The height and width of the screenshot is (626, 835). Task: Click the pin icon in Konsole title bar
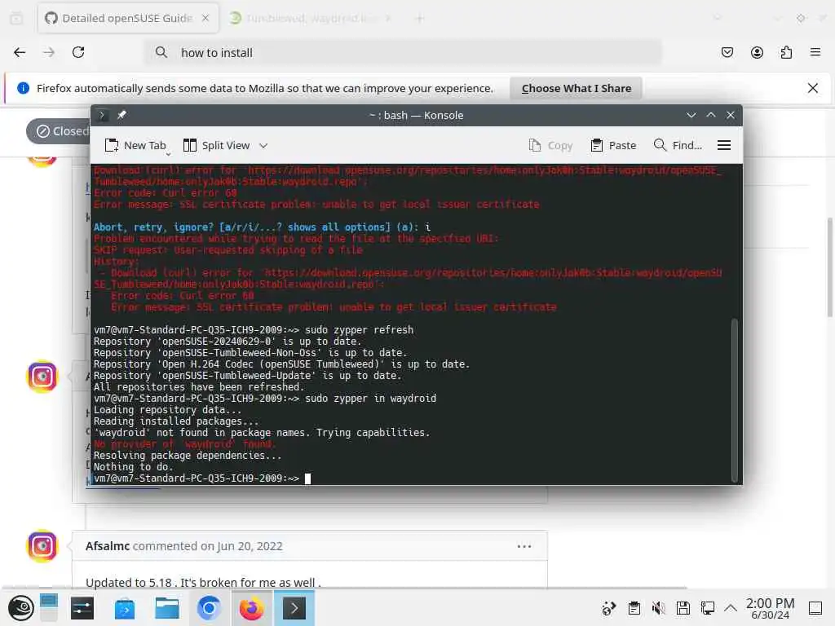click(121, 115)
